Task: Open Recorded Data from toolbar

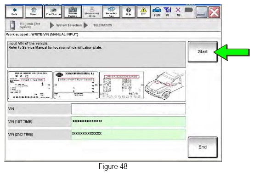Action: click(x=111, y=11)
